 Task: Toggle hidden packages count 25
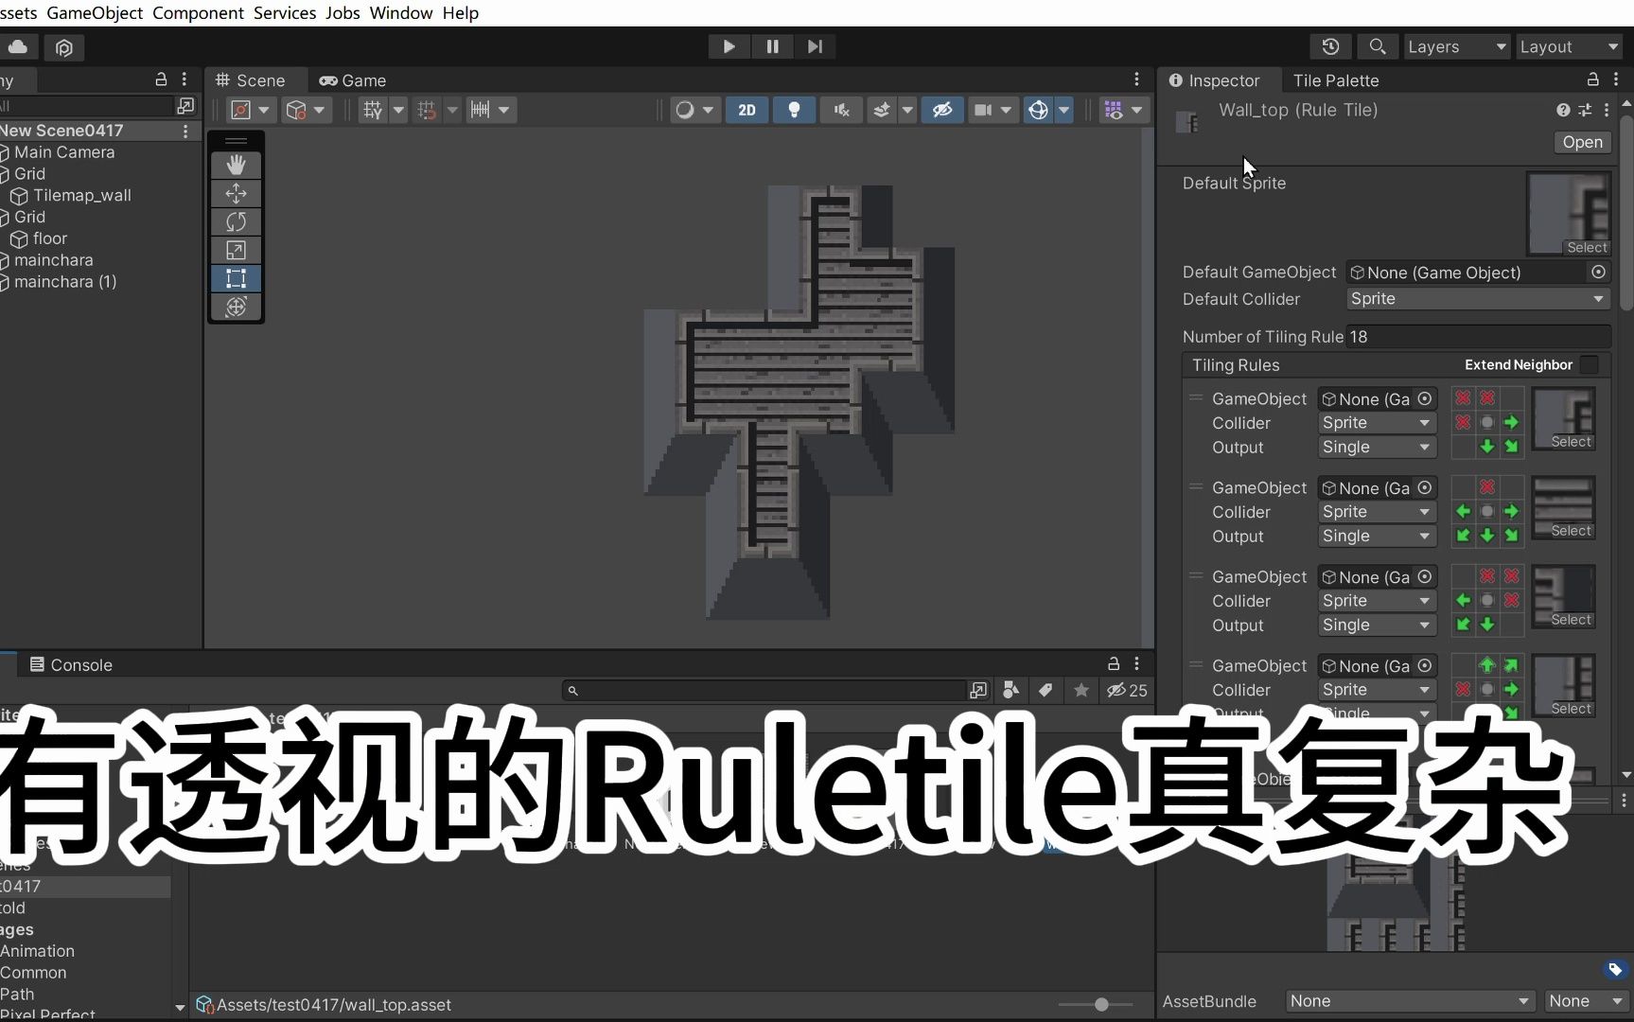coord(1127,690)
